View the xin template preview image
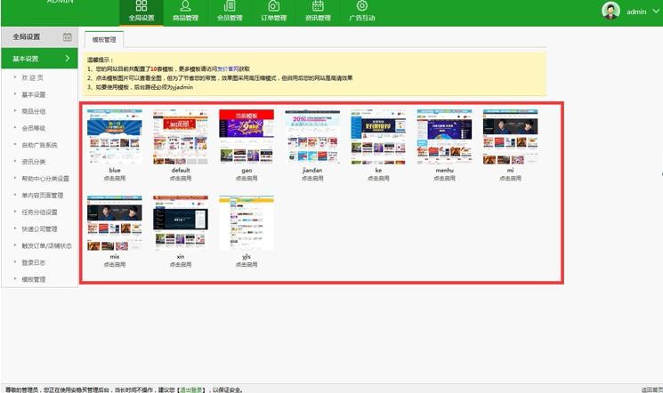Screen dimensions: 663x393 [181, 222]
